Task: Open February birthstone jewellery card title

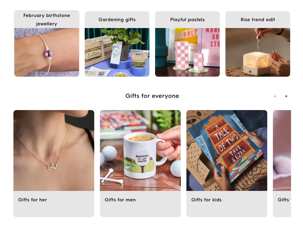Action: coord(47,19)
